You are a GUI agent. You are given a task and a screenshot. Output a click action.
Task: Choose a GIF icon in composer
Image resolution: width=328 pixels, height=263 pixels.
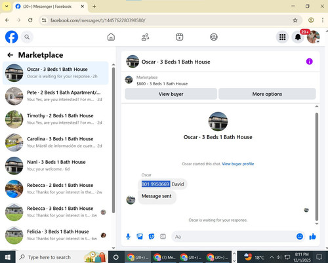pos(163,237)
